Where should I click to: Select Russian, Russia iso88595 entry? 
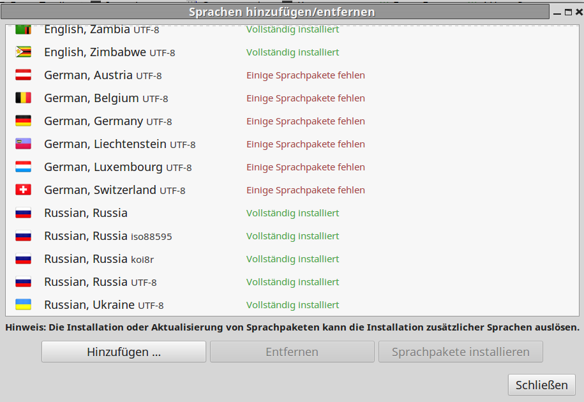(107, 236)
